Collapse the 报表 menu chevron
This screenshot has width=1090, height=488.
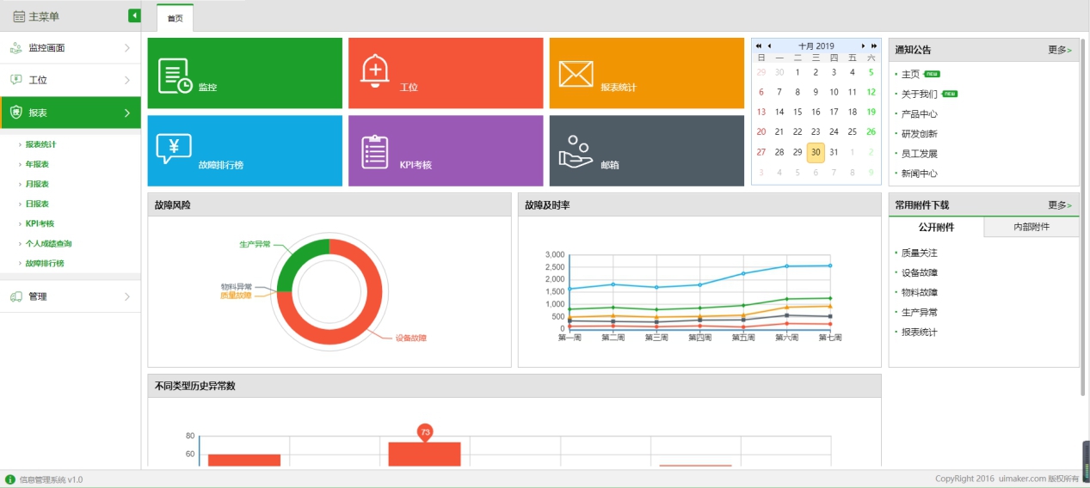tap(127, 113)
